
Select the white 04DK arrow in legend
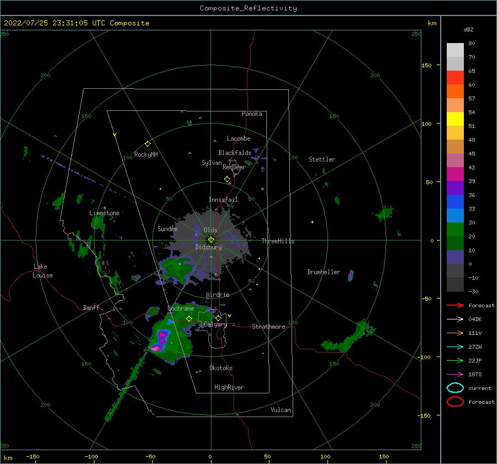455,319
